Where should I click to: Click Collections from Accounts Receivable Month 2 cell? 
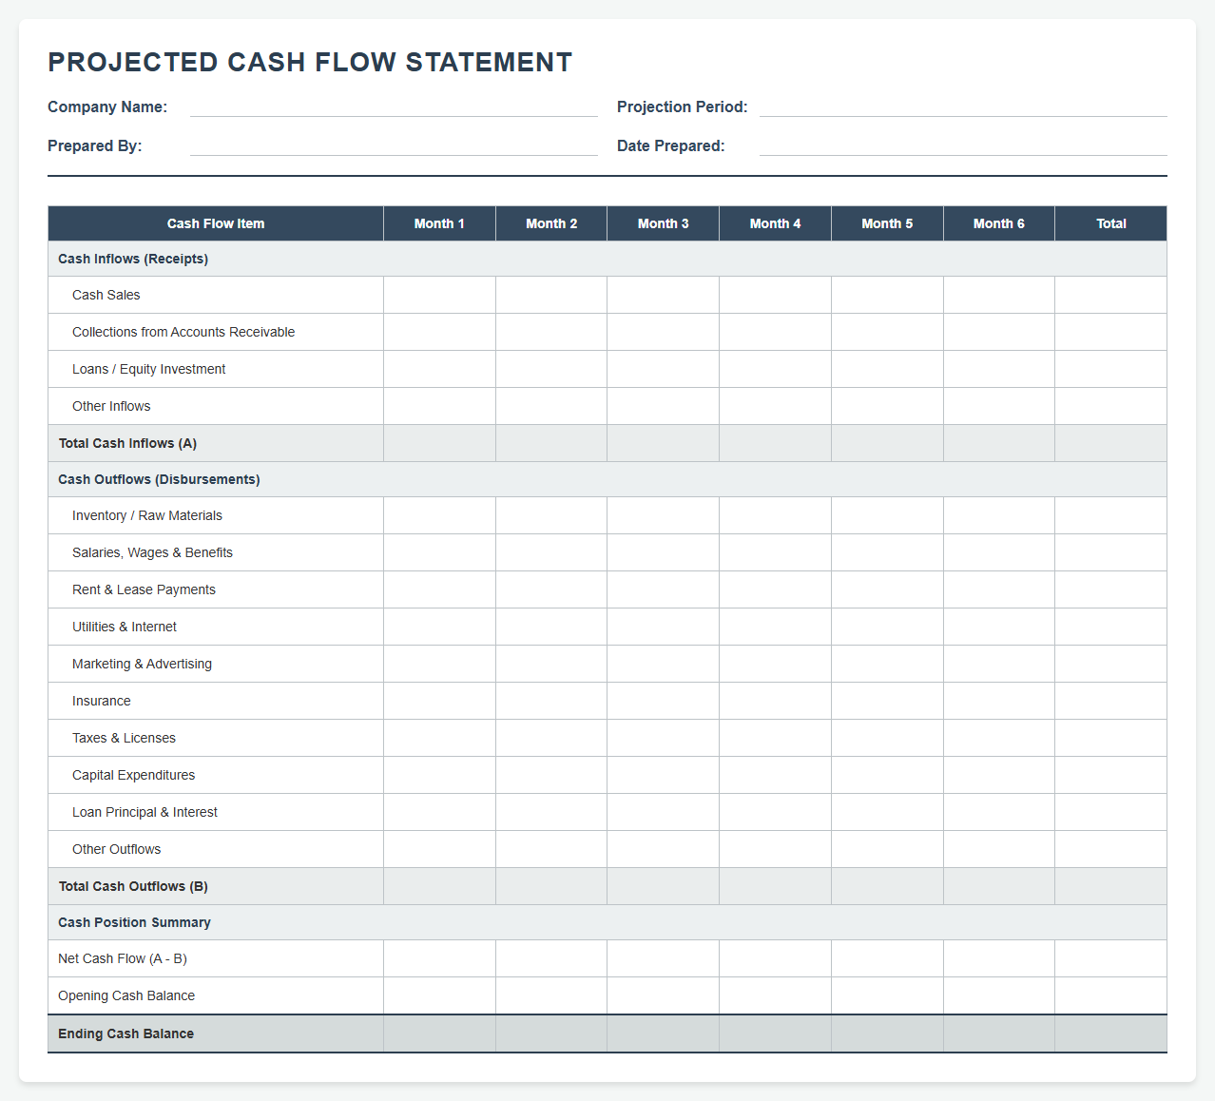coord(551,332)
